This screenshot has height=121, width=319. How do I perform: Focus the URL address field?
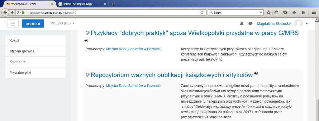(112, 12)
